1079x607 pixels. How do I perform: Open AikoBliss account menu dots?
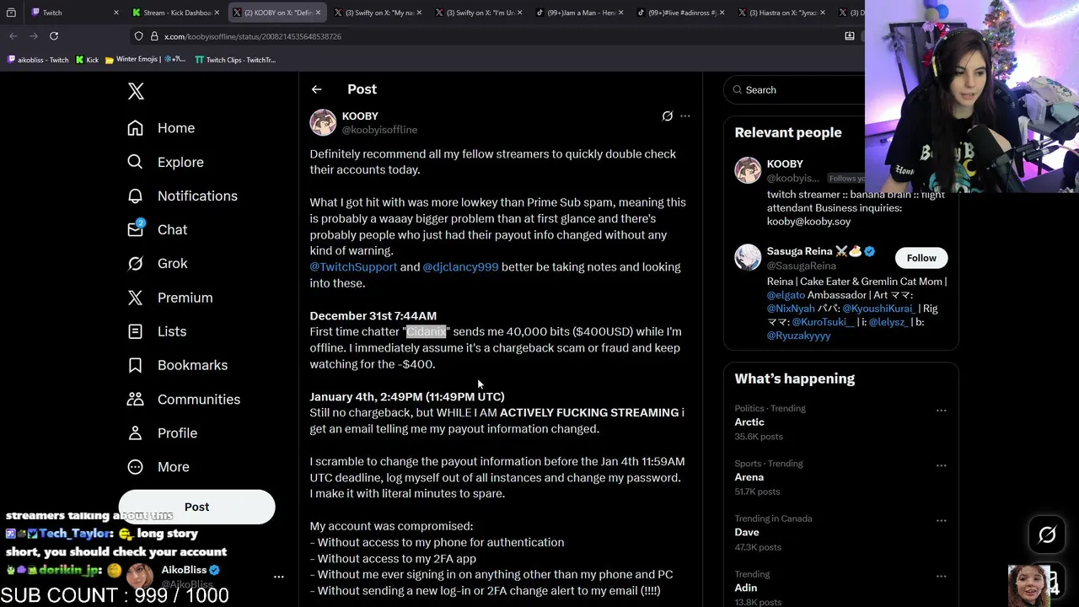click(278, 577)
